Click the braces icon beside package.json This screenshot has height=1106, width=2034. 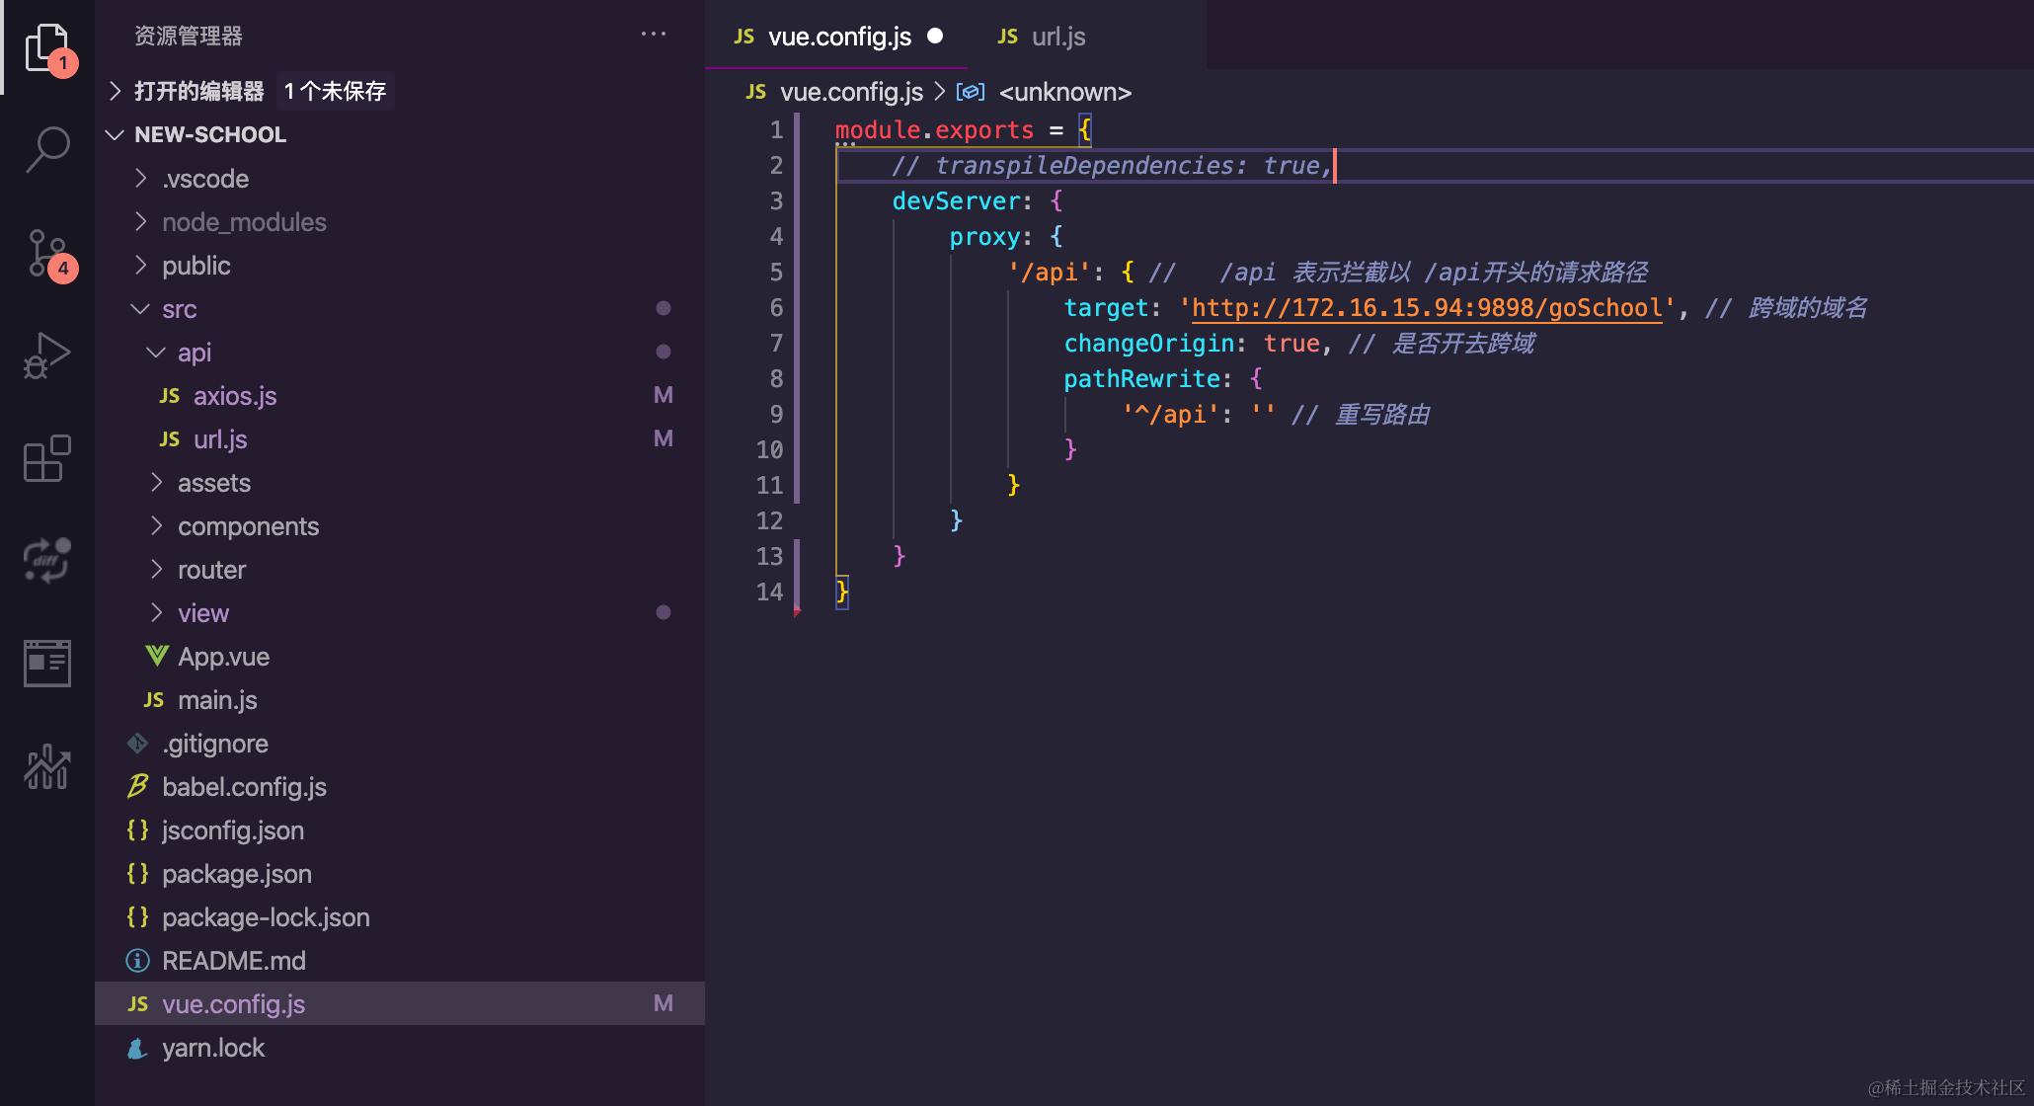pos(137,874)
